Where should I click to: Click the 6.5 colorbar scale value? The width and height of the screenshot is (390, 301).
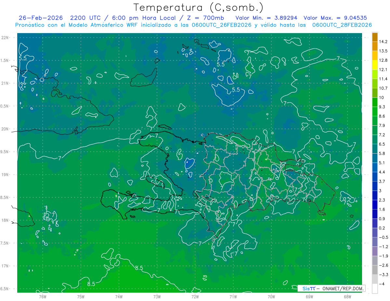pyautogui.click(x=382, y=144)
